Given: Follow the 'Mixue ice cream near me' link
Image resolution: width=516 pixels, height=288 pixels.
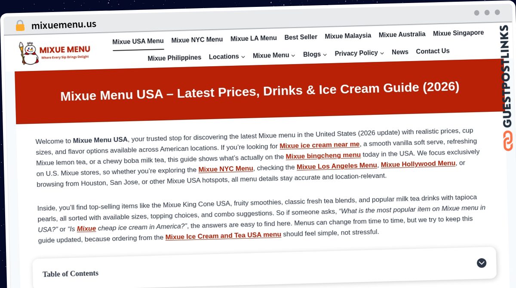Looking at the screenshot, I should point(319,145).
